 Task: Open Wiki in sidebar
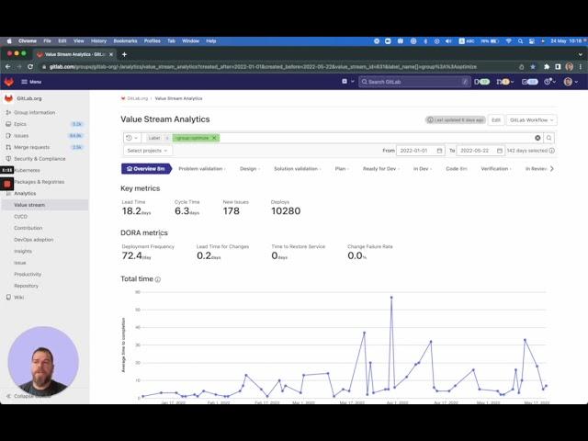[18, 298]
